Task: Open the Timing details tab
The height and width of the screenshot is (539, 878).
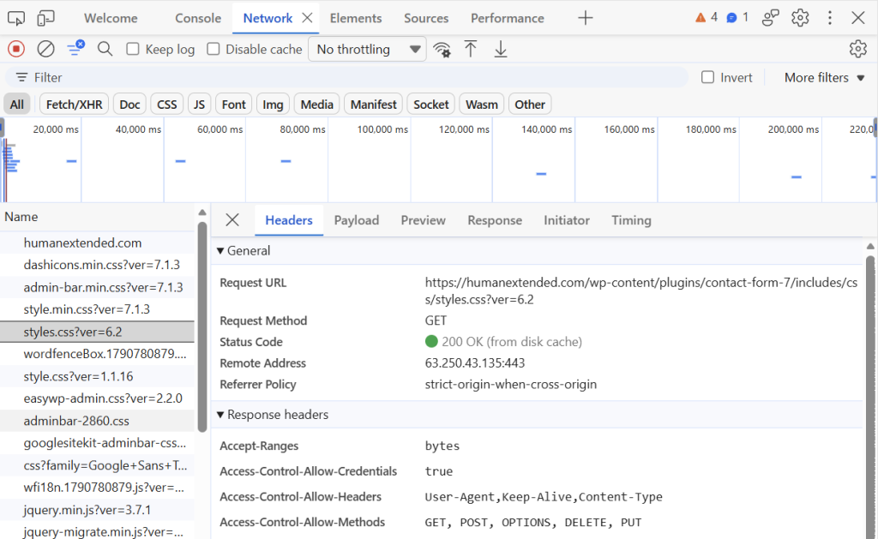Action: pos(631,220)
